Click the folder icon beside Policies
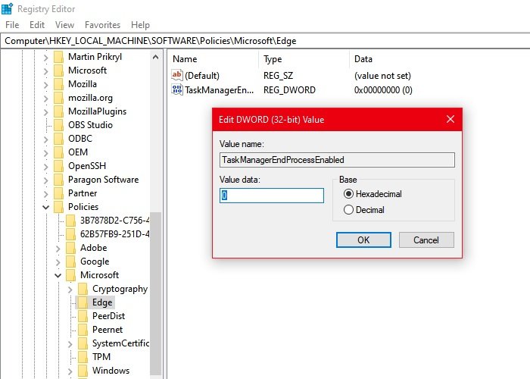 [x=59, y=207]
